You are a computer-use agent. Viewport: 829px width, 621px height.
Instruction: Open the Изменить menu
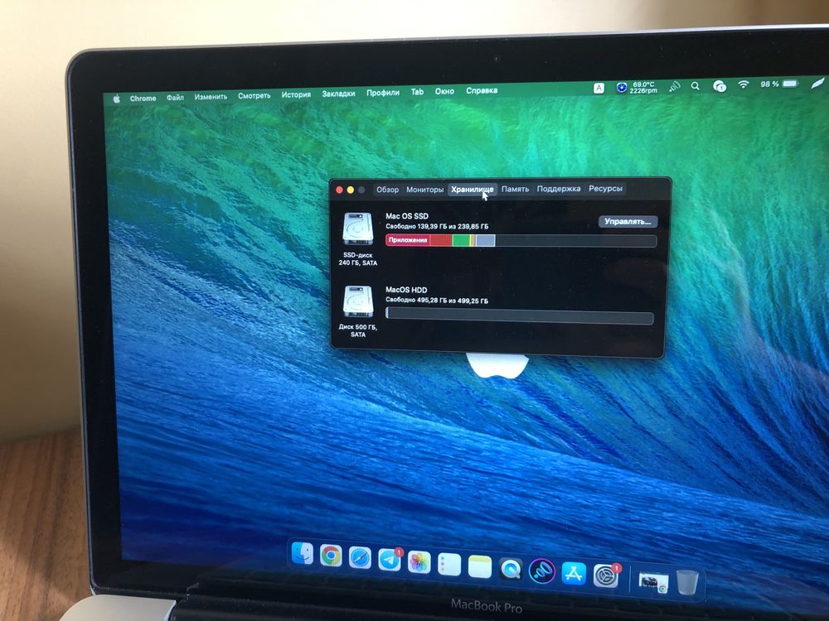tap(211, 97)
